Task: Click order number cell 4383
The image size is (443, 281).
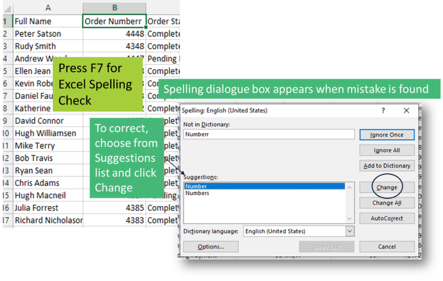Action: coord(114,220)
